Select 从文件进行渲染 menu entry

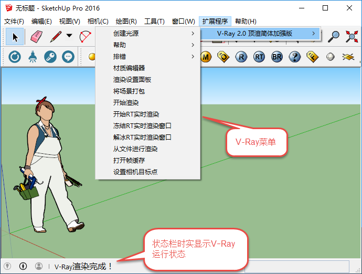[148, 149]
